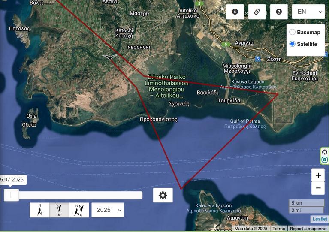The width and height of the screenshot is (329, 232).
Task: Open the Terms link
Action: tap(279, 229)
